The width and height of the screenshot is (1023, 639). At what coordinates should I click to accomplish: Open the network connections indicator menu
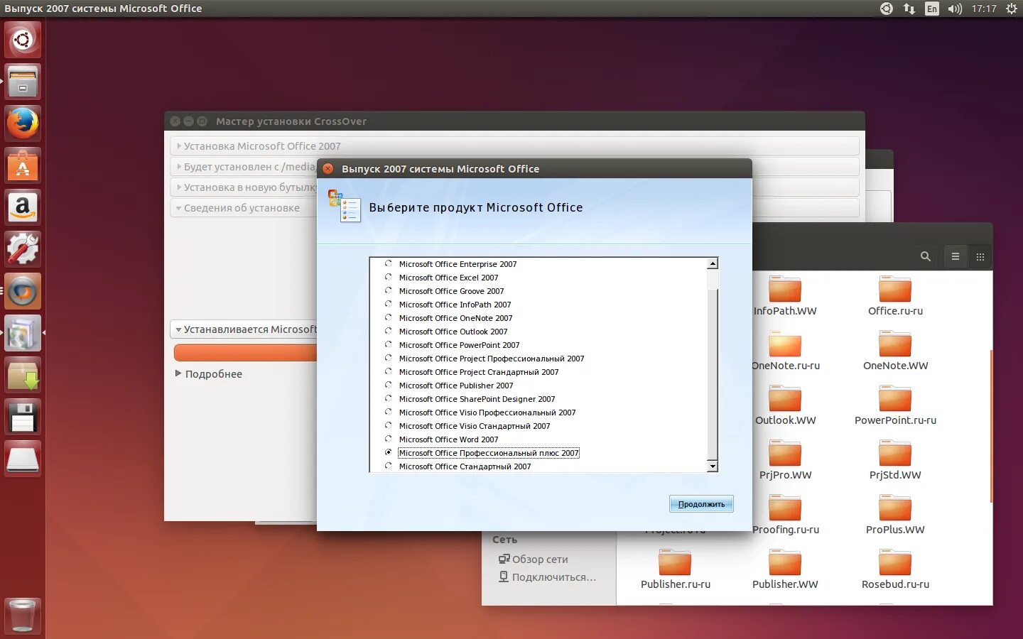tap(909, 9)
